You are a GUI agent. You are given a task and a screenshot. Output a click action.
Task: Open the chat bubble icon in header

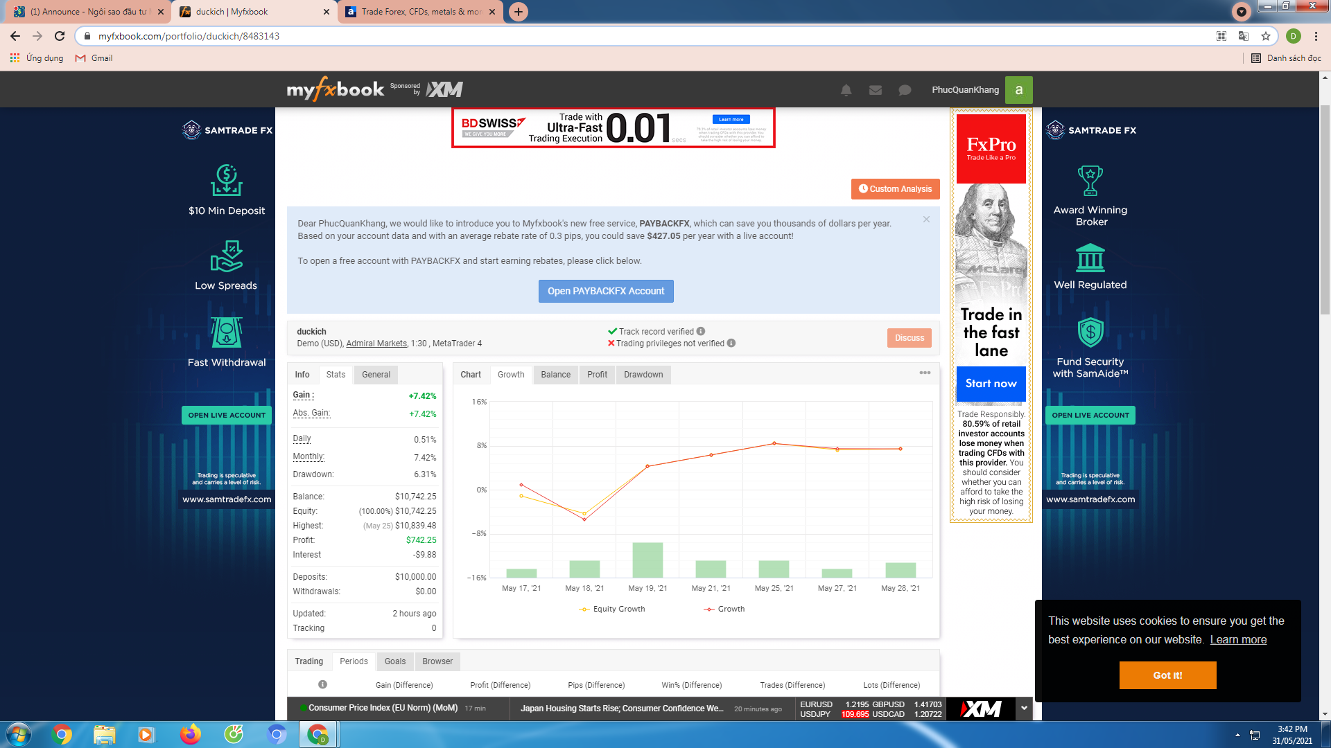coord(905,90)
